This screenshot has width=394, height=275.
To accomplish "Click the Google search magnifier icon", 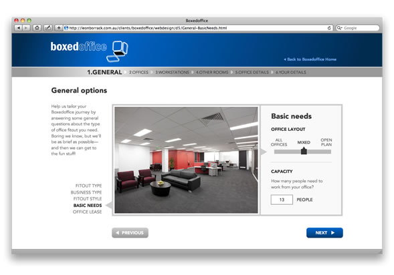I will pos(339,28).
